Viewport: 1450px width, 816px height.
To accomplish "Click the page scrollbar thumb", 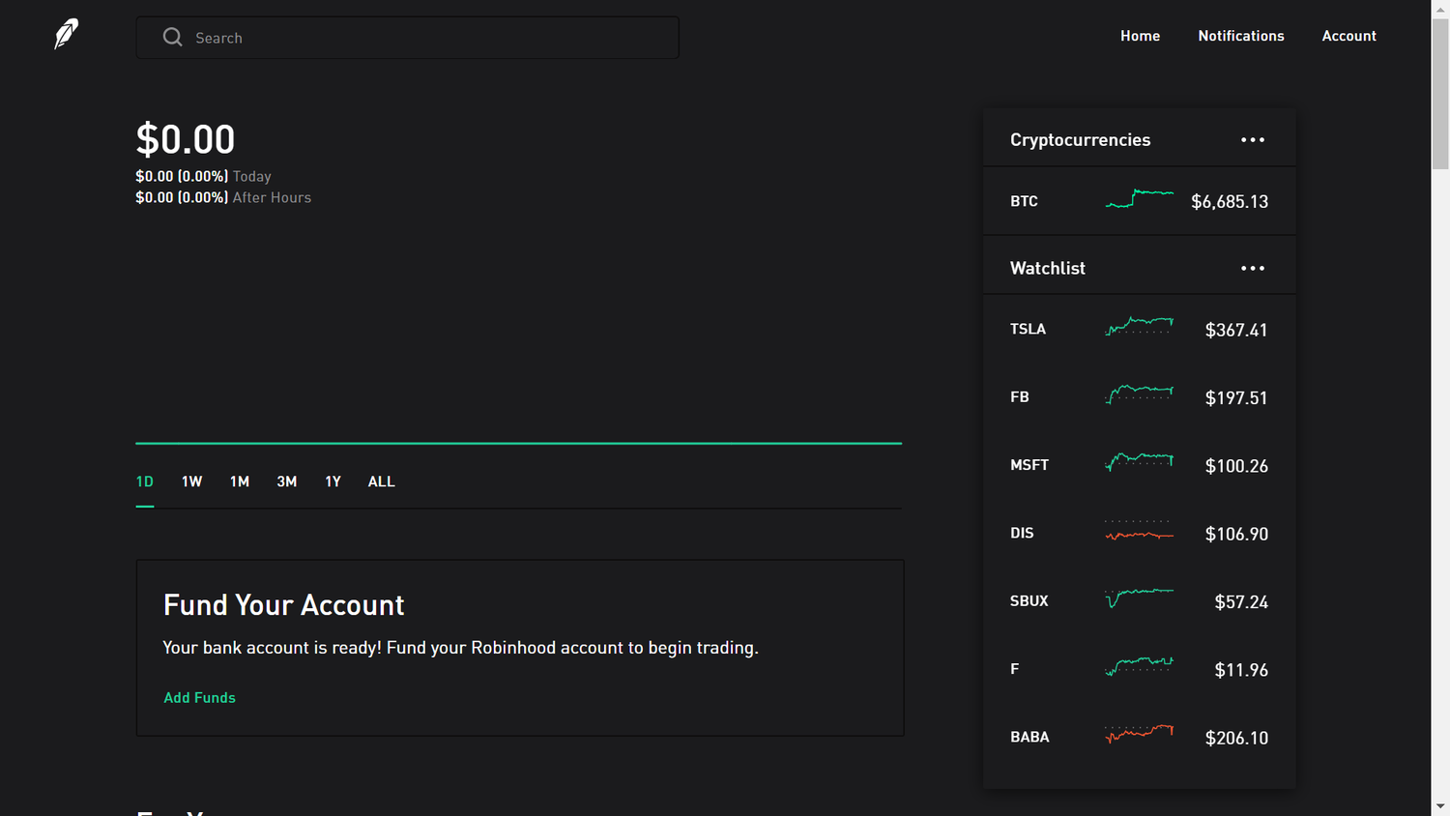I will tap(1440, 94).
